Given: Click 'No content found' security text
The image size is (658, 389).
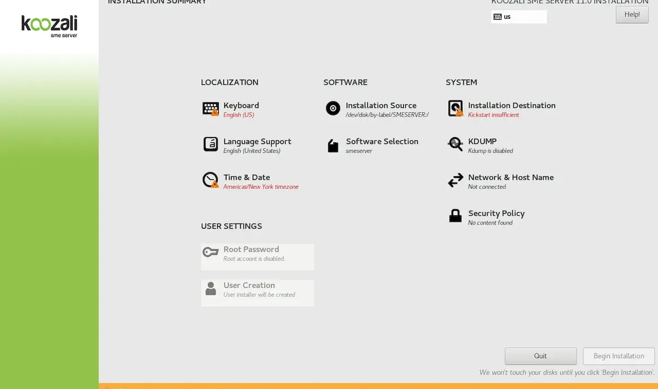Looking at the screenshot, I should [x=490, y=223].
